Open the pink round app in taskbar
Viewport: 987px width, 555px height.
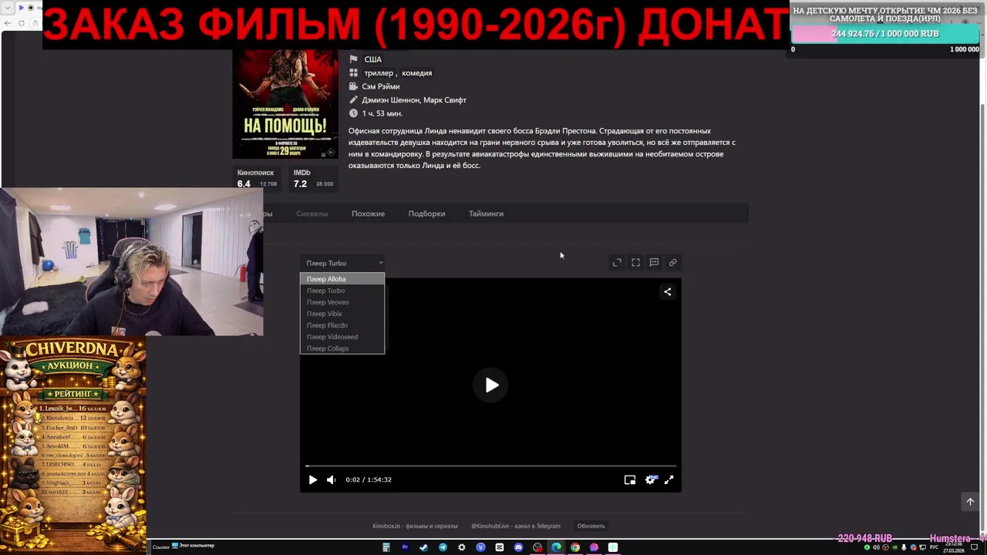[594, 547]
